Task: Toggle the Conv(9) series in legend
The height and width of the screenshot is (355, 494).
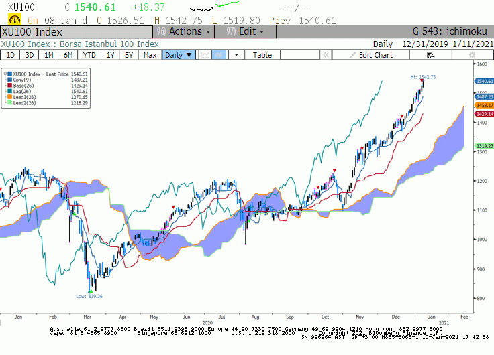Action: [x=19, y=80]
